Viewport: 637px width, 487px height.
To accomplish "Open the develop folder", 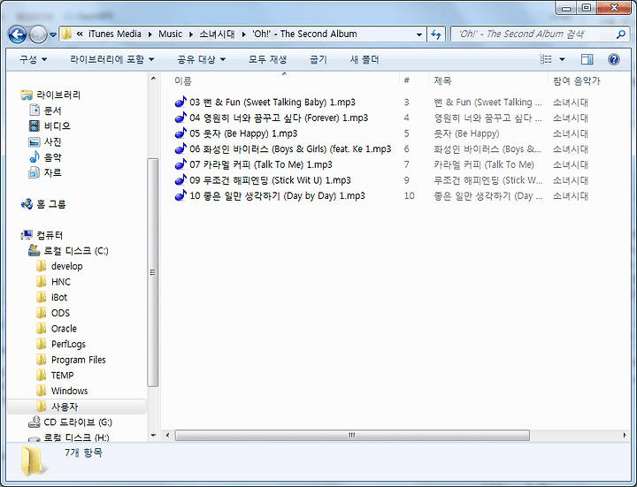I will (x=66, y=267).
